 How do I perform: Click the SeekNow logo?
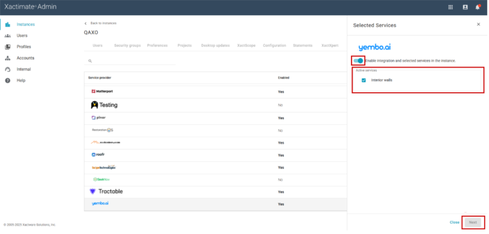point(101,179)
